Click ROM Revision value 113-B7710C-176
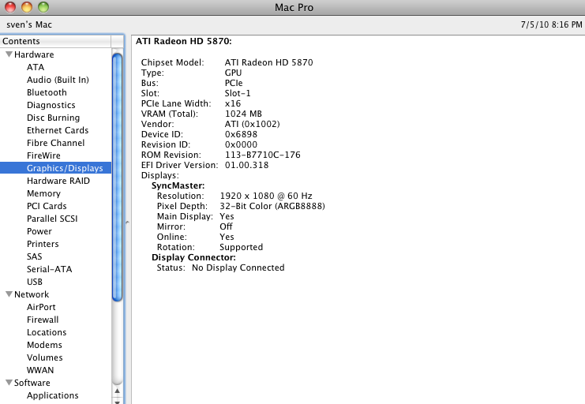Screen dimensions: 585x404 pos(262,155)
